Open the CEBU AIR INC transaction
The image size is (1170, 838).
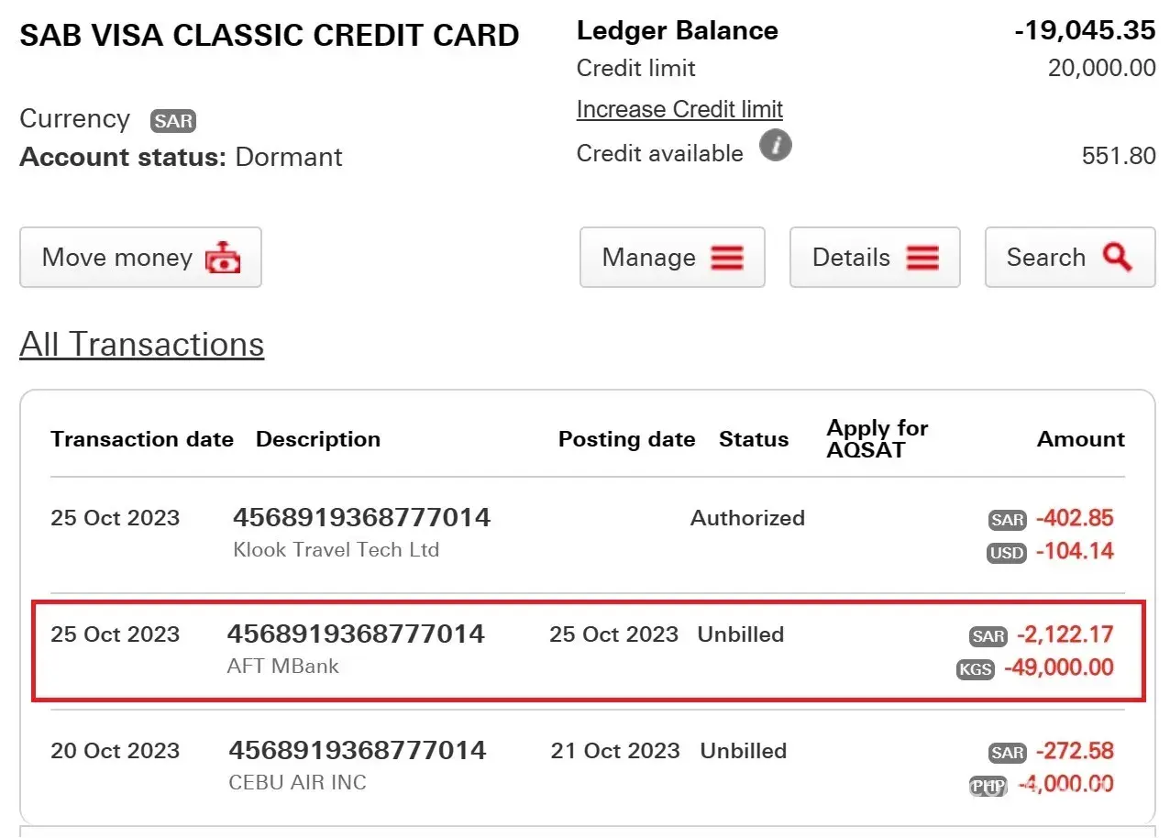tap(297, 783)
